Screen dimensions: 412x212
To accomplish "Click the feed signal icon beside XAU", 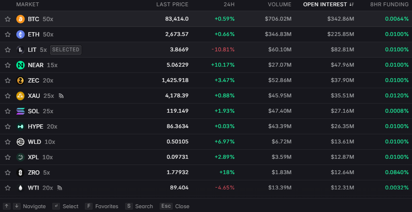I will coord(61,96).
